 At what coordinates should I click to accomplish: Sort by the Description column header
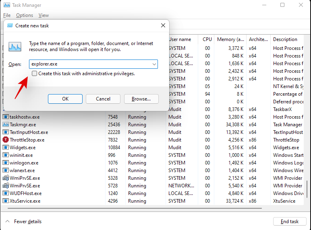tap(285, 39)
